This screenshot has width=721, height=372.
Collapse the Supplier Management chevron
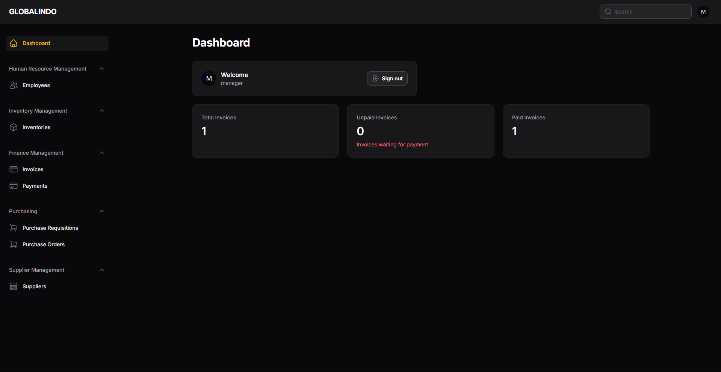click(101, 270)
